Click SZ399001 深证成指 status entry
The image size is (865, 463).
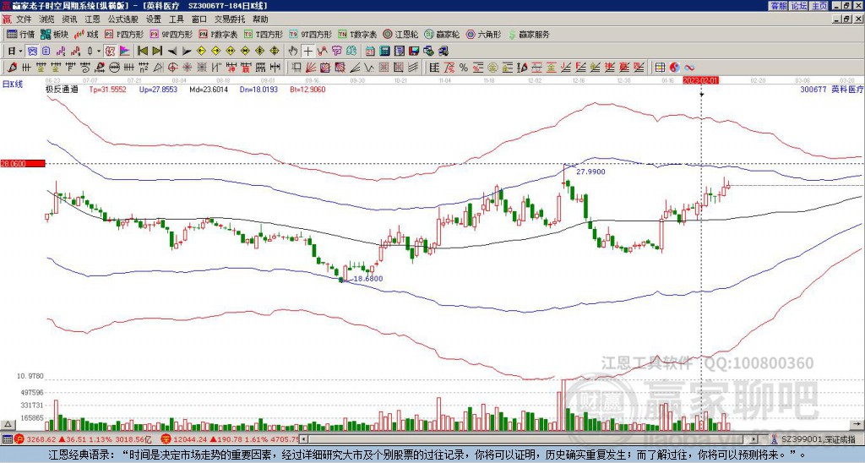tap(818, 439)
